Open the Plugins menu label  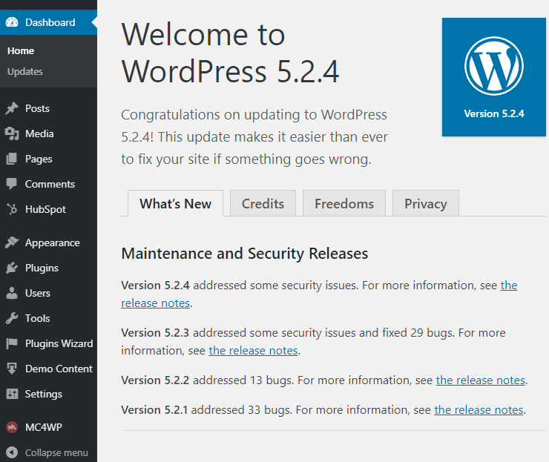coord(42,268)
